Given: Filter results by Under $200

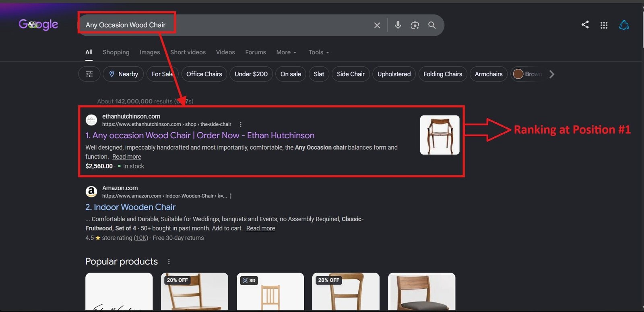Looking at the screenshot, I should coord(251,74).
